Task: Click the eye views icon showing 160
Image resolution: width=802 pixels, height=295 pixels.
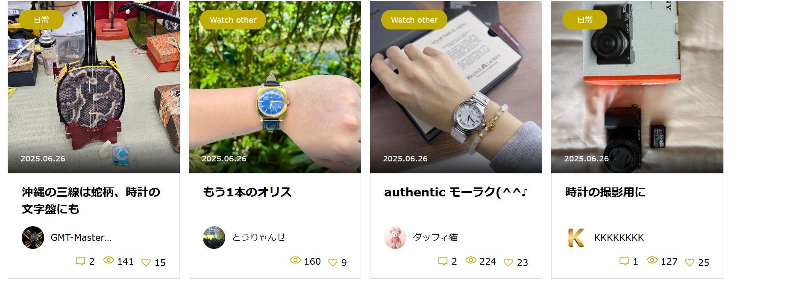Action: [x=295, y=260]
